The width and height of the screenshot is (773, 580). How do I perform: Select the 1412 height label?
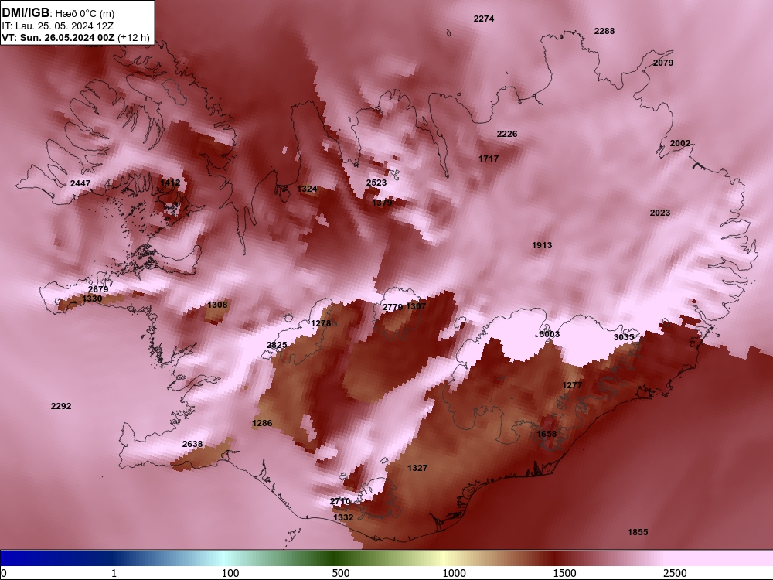pyautogui.click(x=170, y=183)
